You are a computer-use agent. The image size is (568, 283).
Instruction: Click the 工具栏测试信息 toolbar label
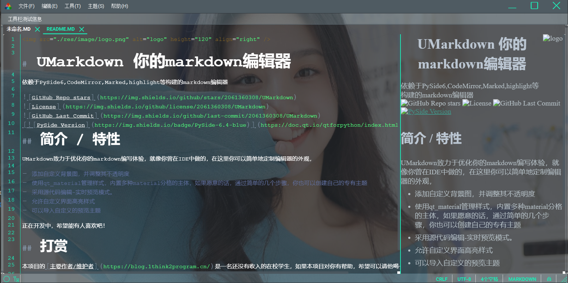[x=25, y=19]
